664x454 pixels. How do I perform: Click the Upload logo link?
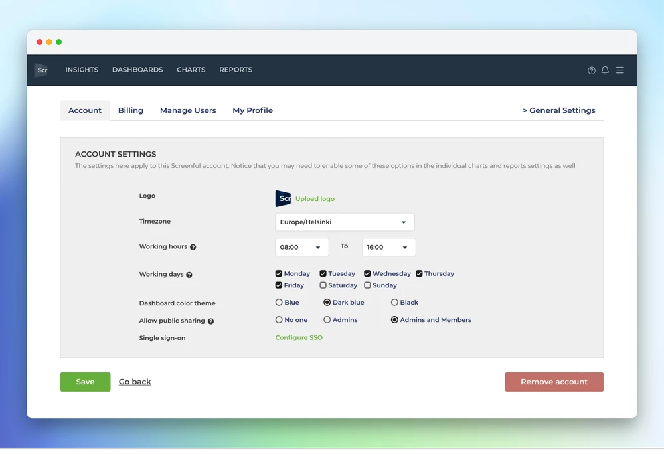315,199
